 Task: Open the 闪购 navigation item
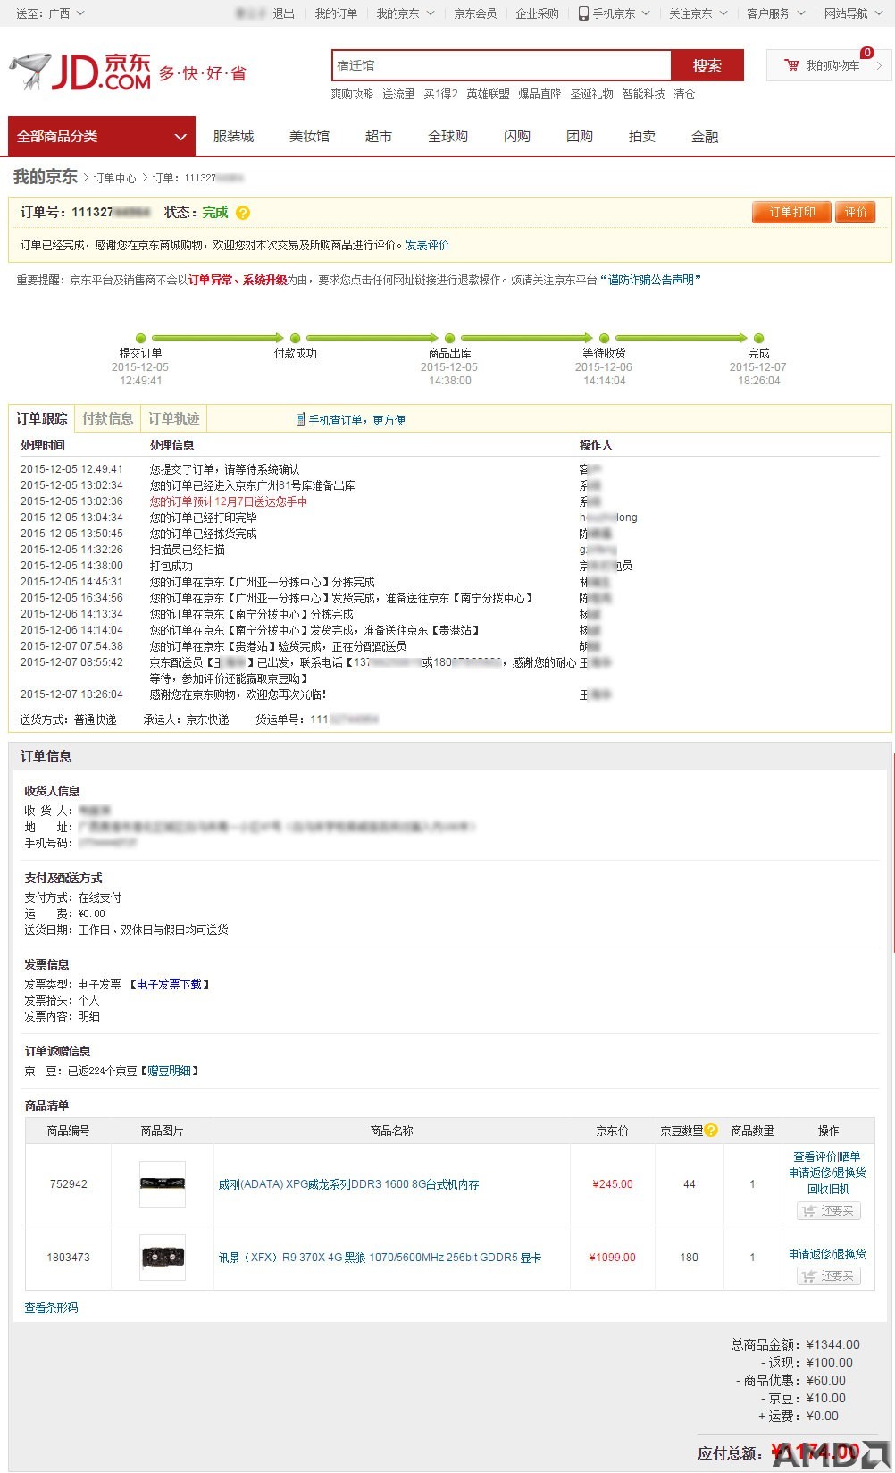[517, 137]
